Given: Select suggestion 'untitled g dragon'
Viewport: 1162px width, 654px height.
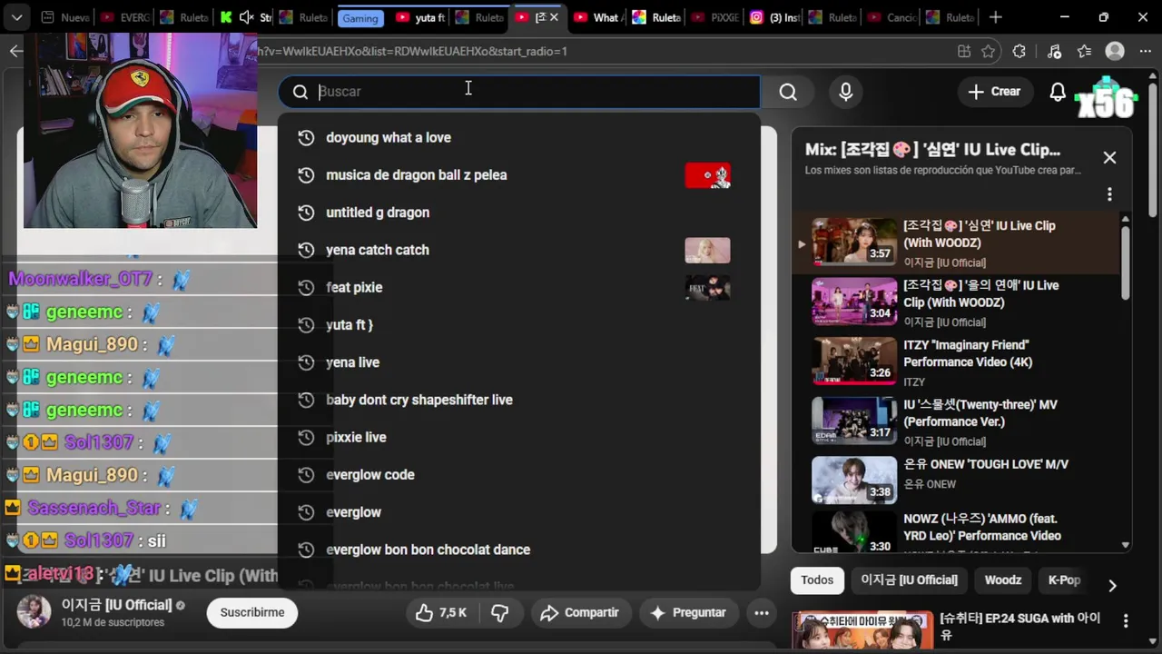Looking at the screenshot, I should pyautogui.click(x=518, y=213).
